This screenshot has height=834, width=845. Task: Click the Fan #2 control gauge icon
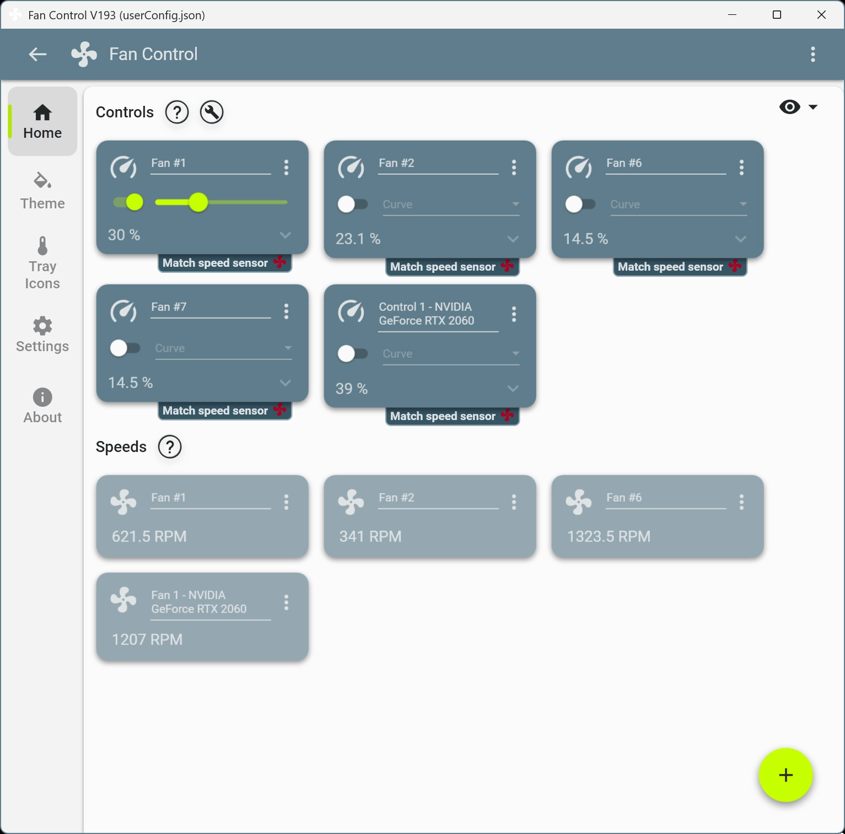(351, 167)
